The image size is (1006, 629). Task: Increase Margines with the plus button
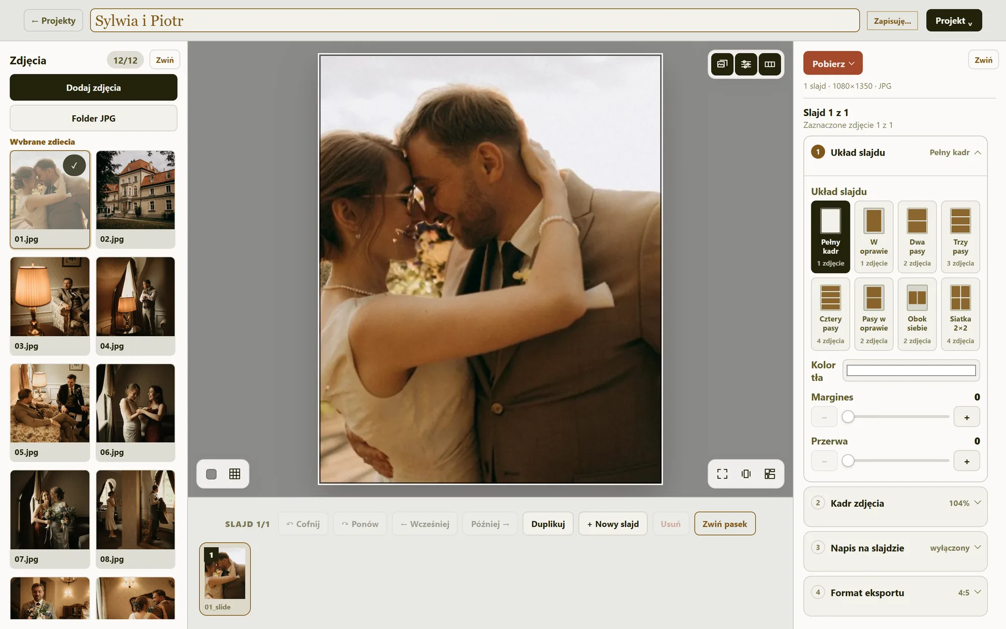(x=966, y=417)
